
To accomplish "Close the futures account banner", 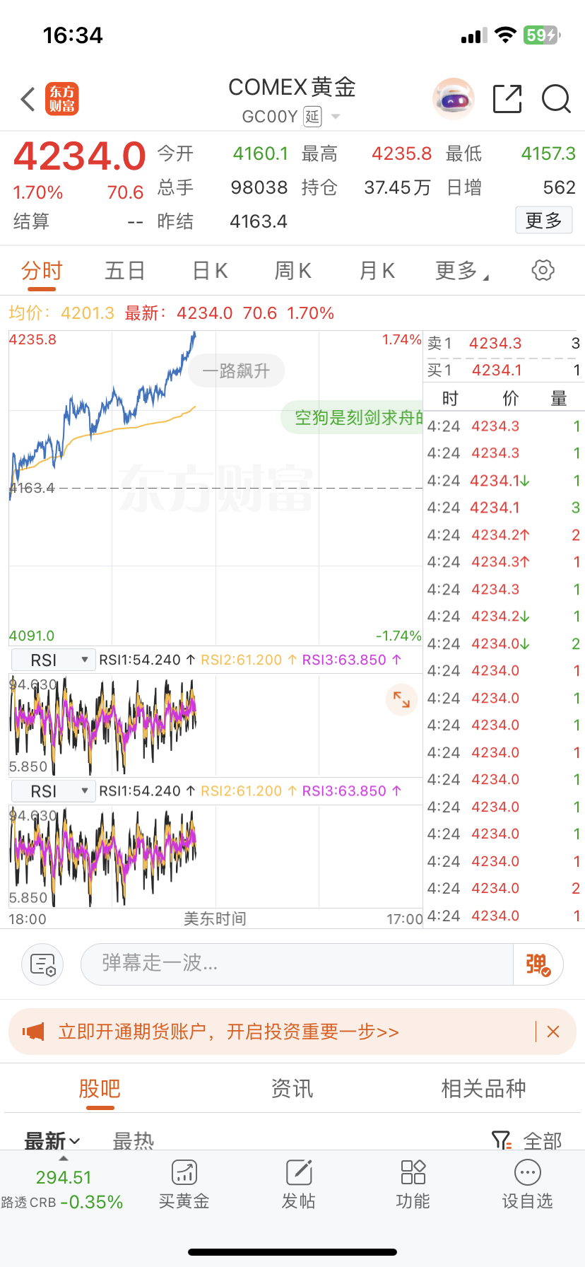I will [553, 1032].
